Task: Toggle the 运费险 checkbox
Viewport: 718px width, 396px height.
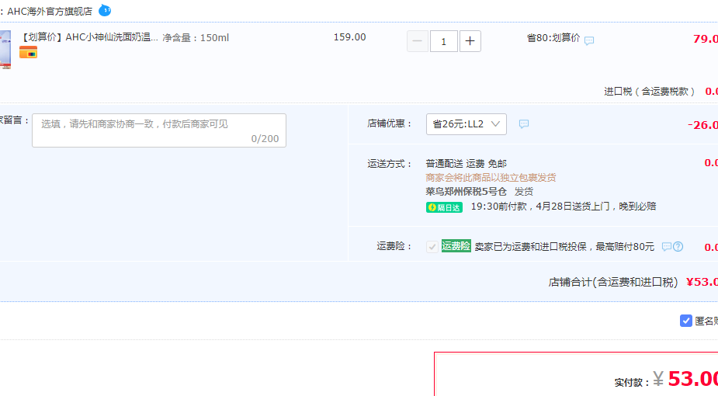Action: [432, 247]
